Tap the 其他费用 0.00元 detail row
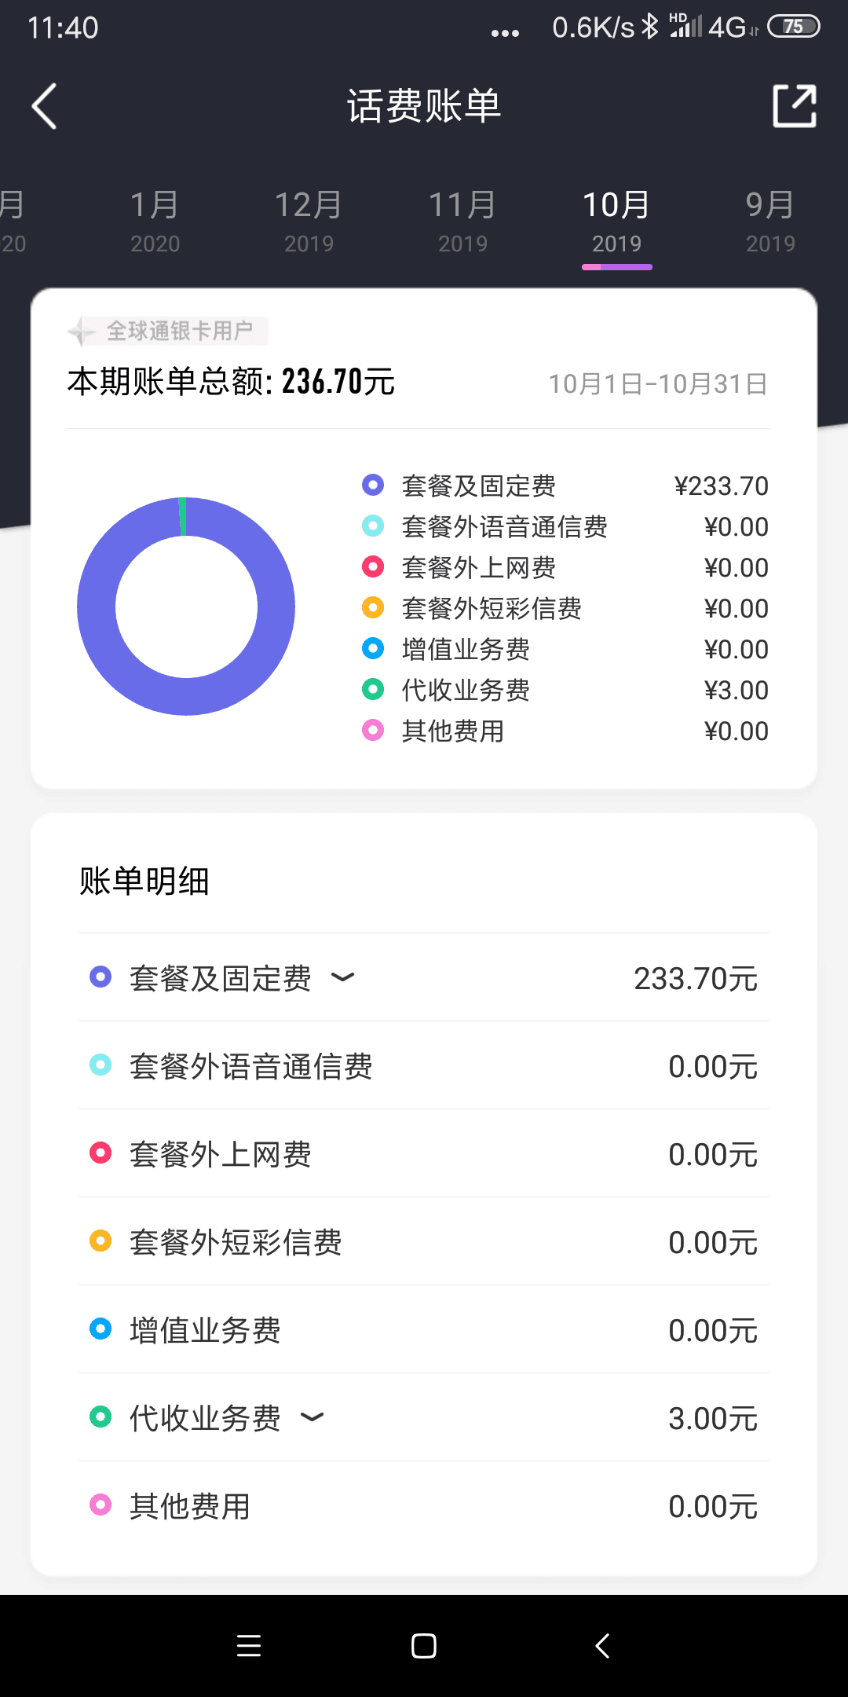The width and height of the screenshot is (848, 1697). (x=424, y=1505)
